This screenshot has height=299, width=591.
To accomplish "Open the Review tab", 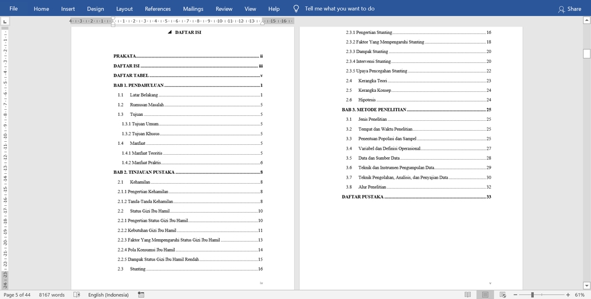I will (x=224, y=9).
